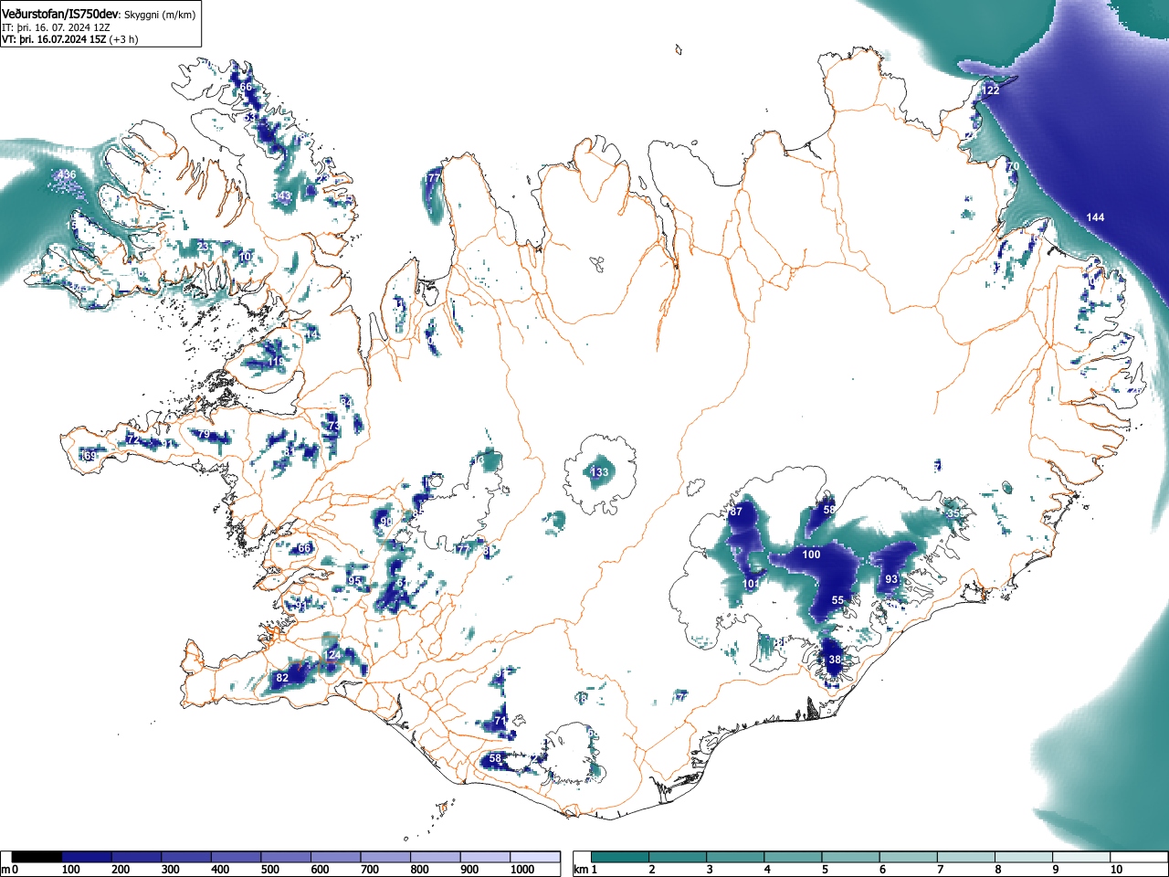Image resolution: width=1169 pixels, height=877 pixels.
Task: Click the '38' value near the south coast
Action: click(x=835, y=660)
